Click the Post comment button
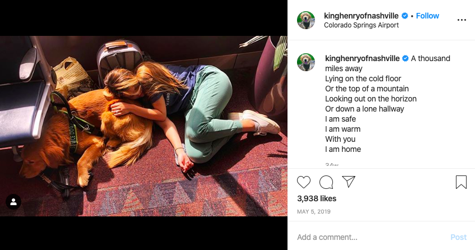475x250 pixels. pos(458,237)
